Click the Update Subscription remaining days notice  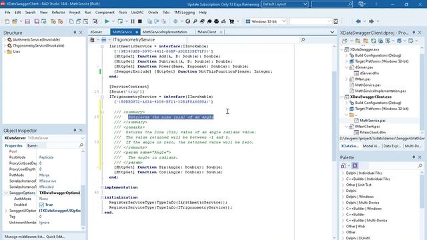click(x=223, y=5)
